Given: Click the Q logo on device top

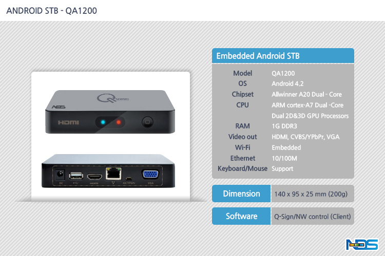Looking at the screenshot, I should 112,98.
